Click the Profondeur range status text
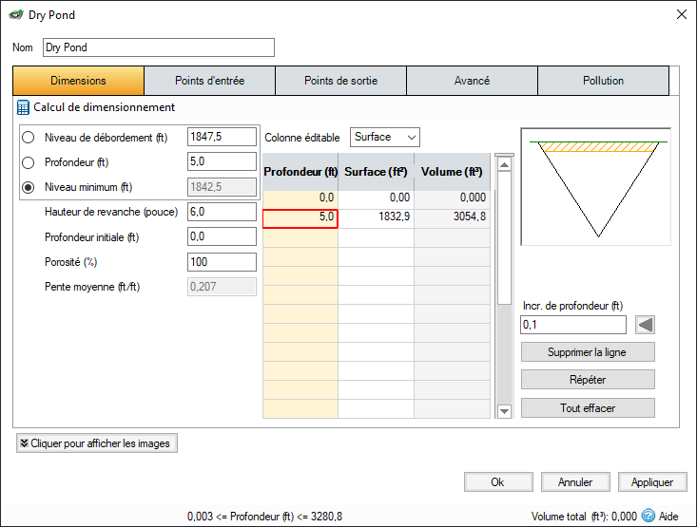Screen dimensions: 697x527 point(265,517)
